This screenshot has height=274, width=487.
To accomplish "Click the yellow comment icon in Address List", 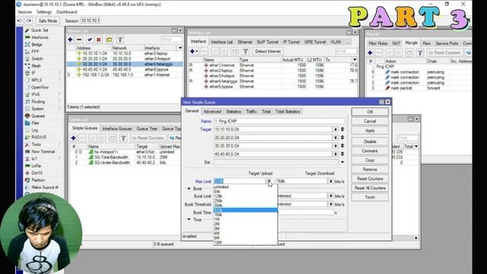I will (109, 40).
